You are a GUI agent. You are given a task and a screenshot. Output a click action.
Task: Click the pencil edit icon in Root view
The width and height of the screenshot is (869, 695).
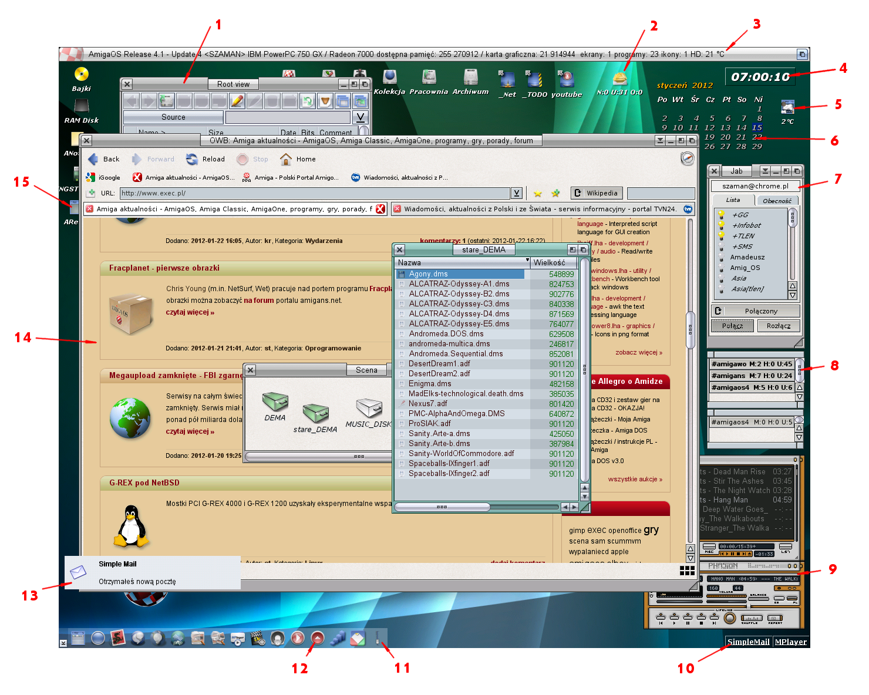tap(237, 101)
